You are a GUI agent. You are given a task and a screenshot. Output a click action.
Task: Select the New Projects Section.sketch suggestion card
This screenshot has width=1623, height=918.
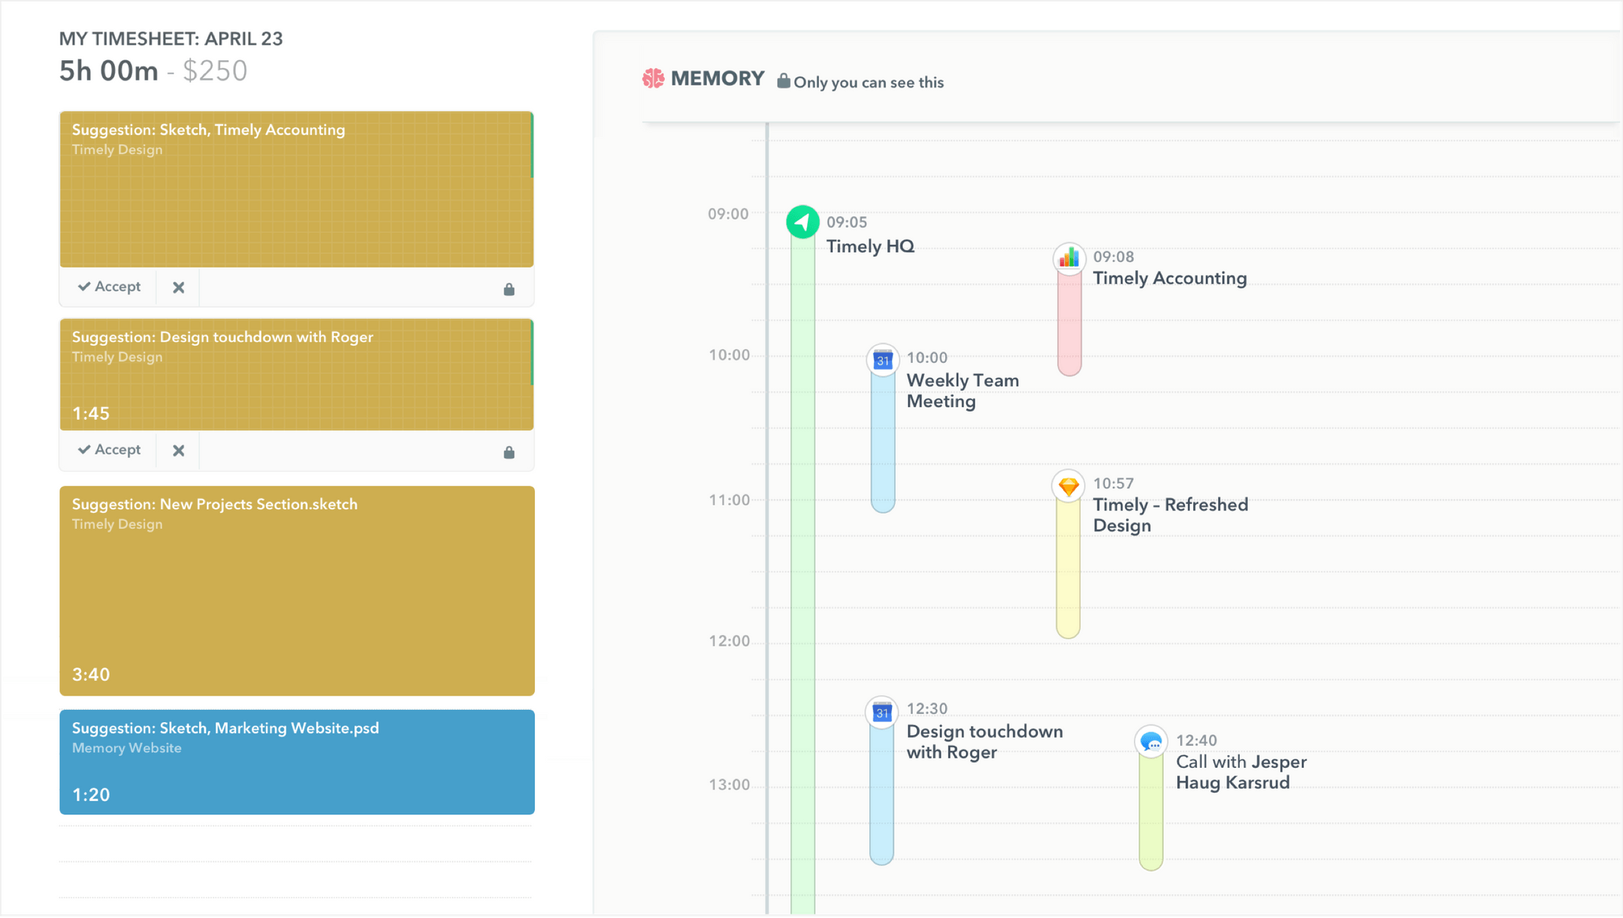297,590
